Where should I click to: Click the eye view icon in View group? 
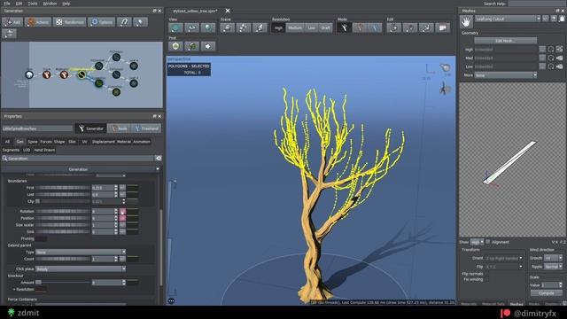[191, 27]
